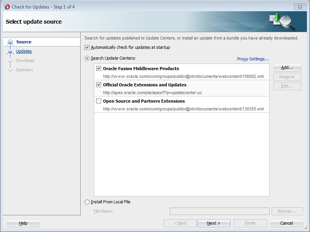
Task: Click the Back button
Action: (x=180, y=223)
